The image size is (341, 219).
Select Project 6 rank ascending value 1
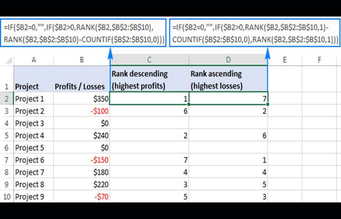coord(228,160)
